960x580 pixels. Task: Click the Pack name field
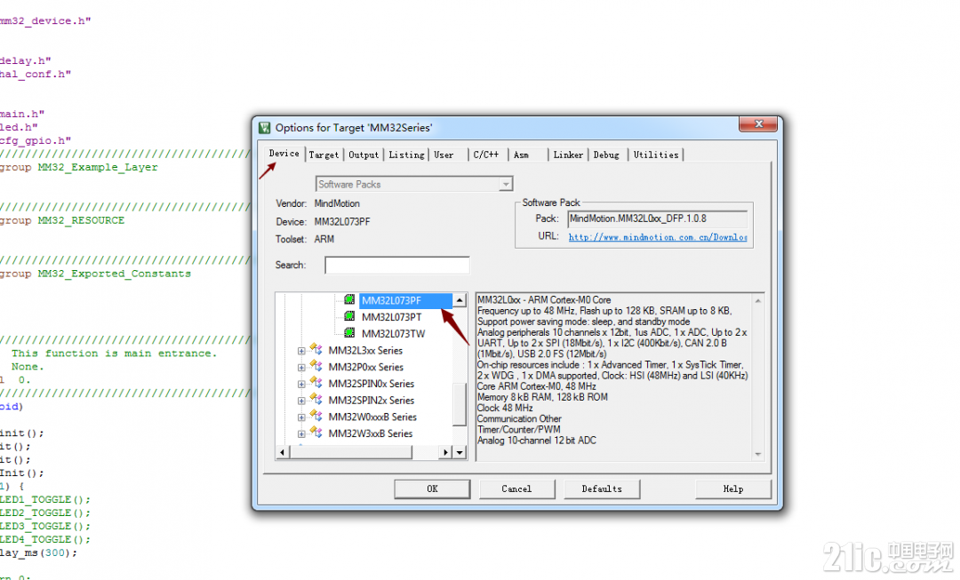pos(658,218)
